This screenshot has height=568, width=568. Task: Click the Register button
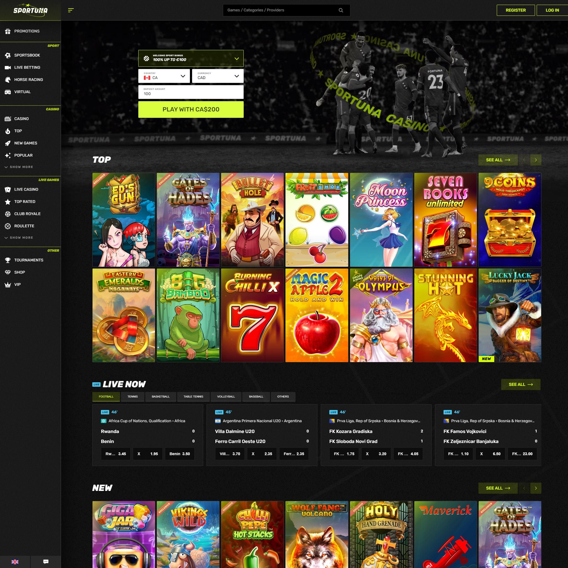pos(516,10)
